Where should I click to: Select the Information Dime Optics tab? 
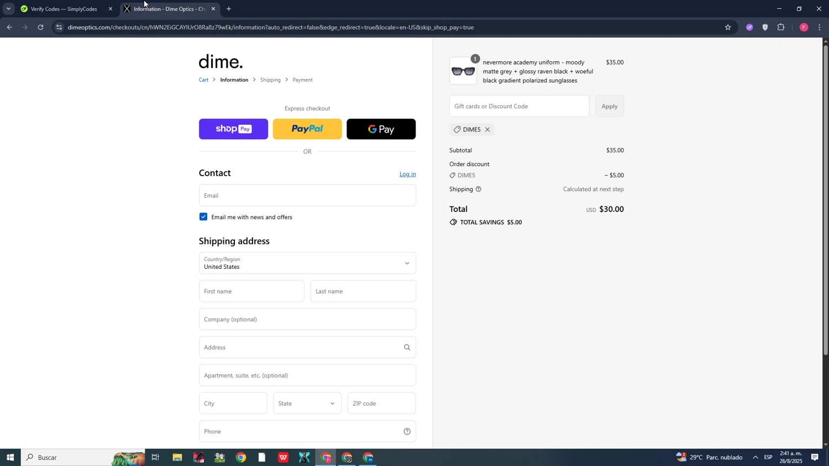click(x=169, y=9)
